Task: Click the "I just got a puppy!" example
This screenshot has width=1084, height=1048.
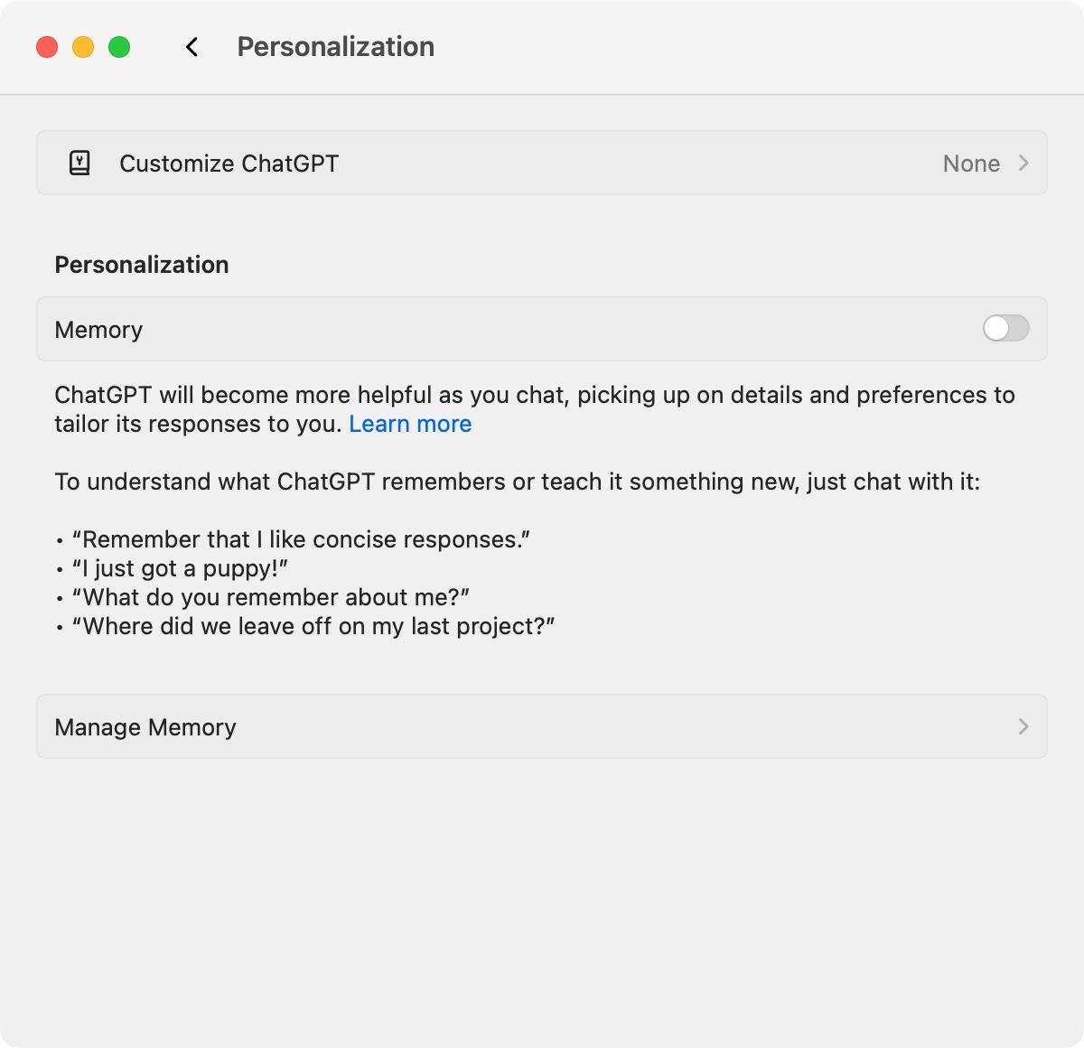Action: tap(180, 568)
